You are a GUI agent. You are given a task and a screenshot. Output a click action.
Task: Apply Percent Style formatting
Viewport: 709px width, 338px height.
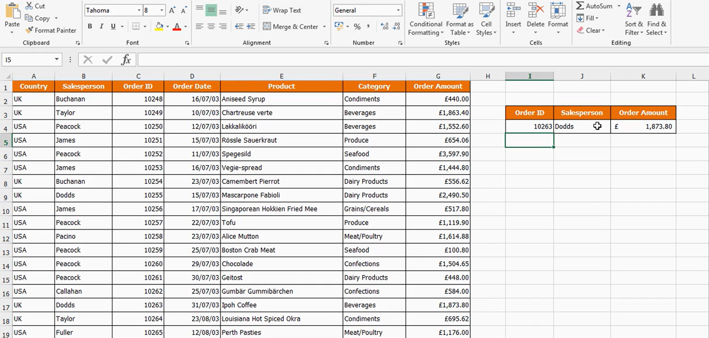tap(357, 26)
